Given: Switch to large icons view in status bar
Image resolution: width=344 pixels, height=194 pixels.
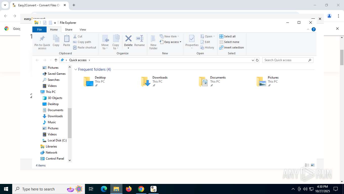Looking at the screenshot, I should point(313,165).
